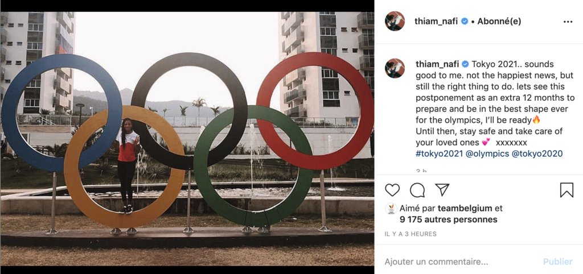Screen dimensions: 583x274
Task: Share the post with the paper plane icon
Action: (442, 190)
